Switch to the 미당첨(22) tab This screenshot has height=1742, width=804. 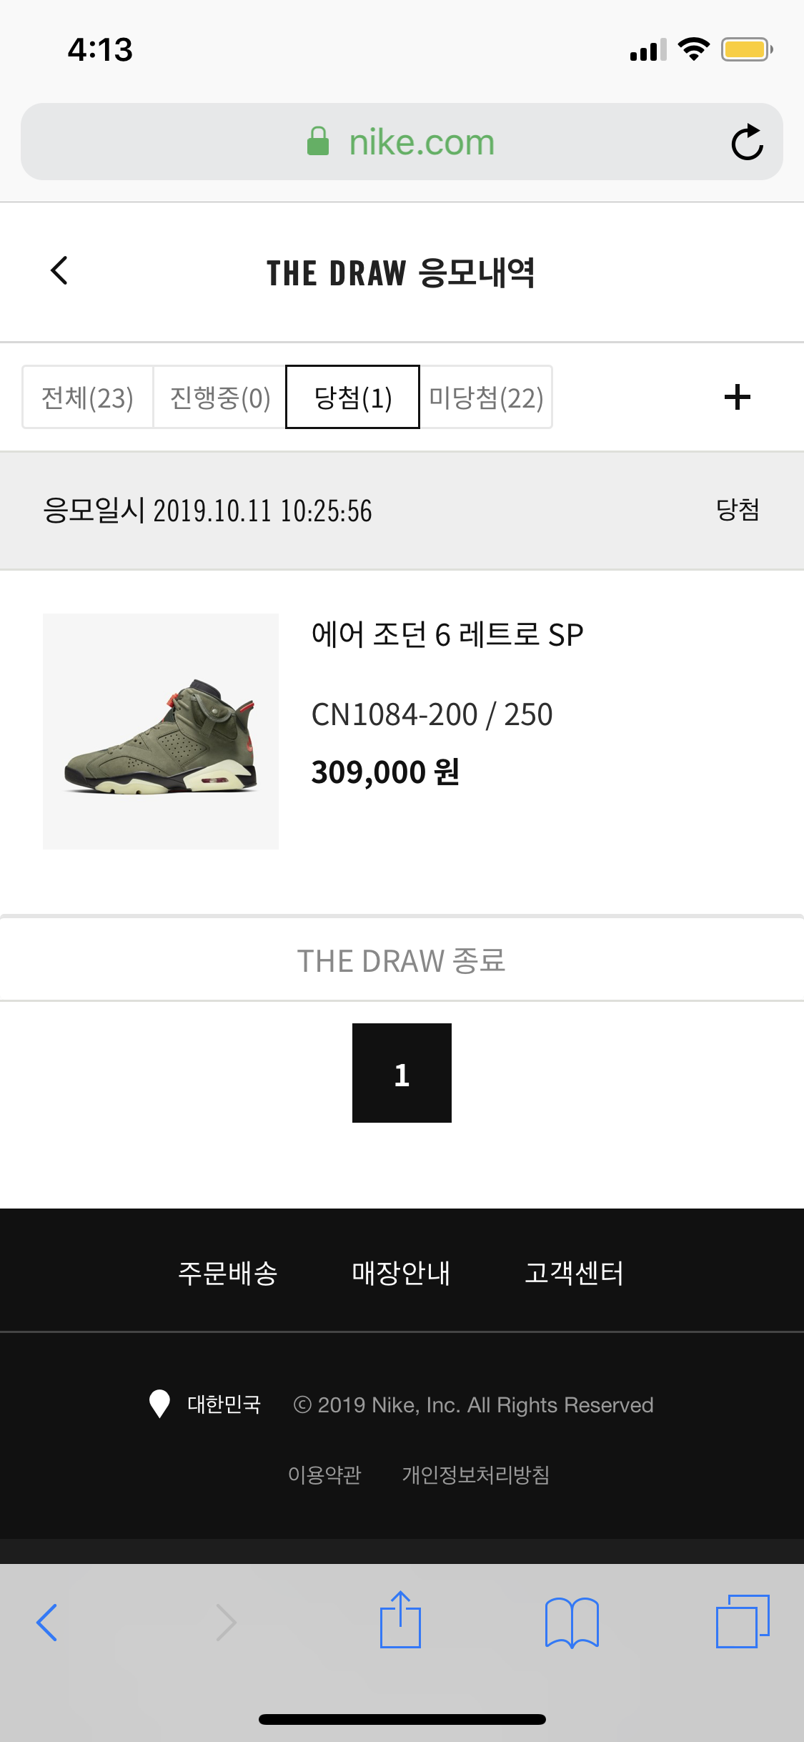click(x=486, y=398)
